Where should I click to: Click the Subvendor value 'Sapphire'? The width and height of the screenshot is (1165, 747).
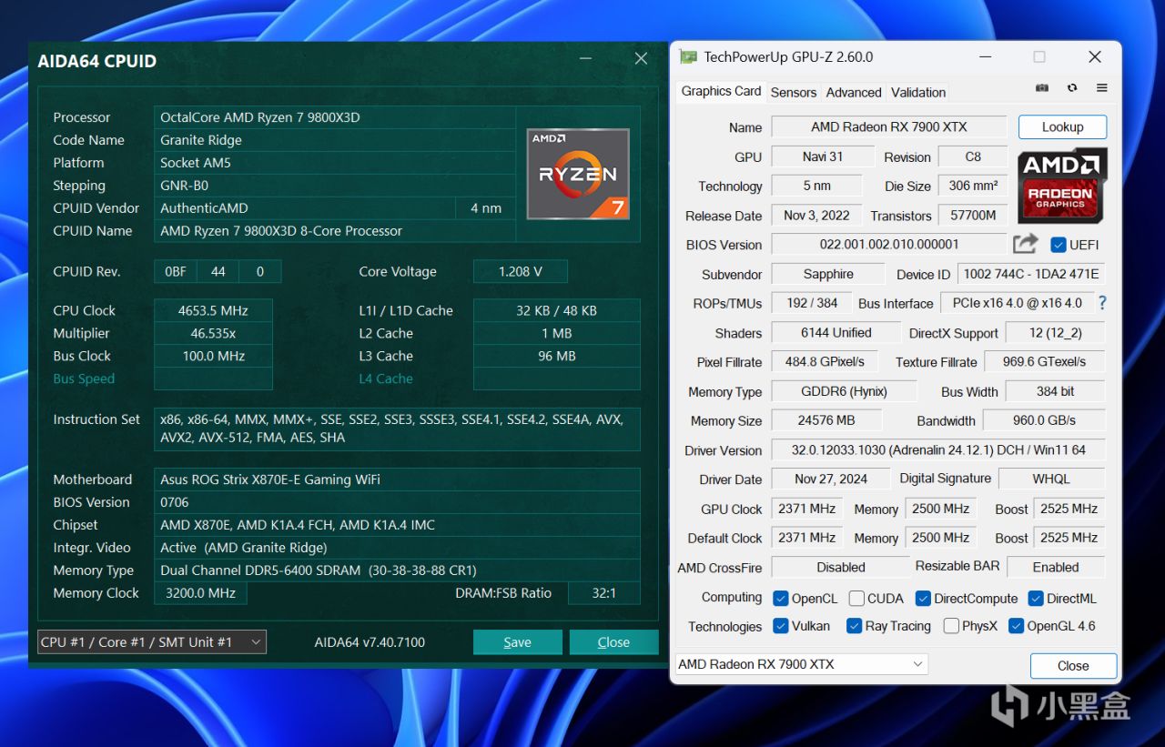(x=828, y=274)
